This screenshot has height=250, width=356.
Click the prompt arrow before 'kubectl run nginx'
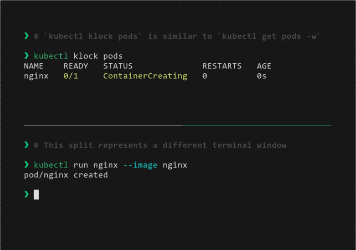tap(27, 165)
